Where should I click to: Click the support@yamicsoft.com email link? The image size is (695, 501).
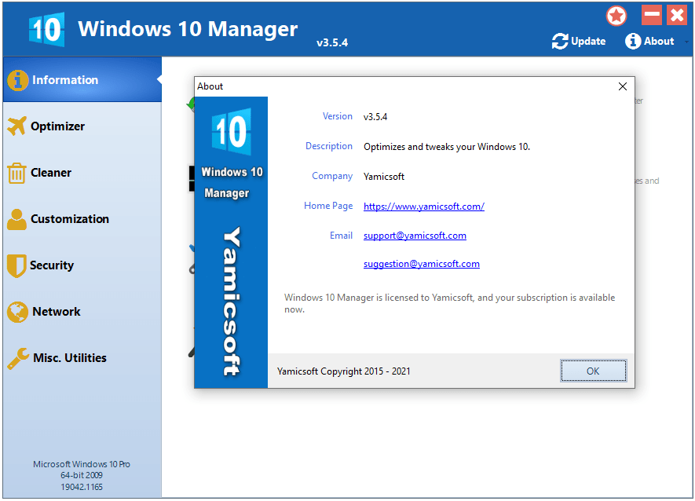click(415, 236)
